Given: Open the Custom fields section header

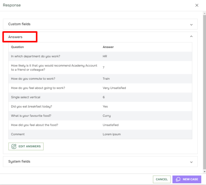Looking at the screenshot, I should coord(100,24).
